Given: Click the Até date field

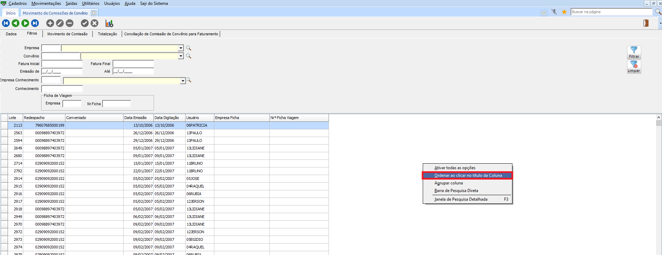Looking at the screenshot, I should [133, 71].
